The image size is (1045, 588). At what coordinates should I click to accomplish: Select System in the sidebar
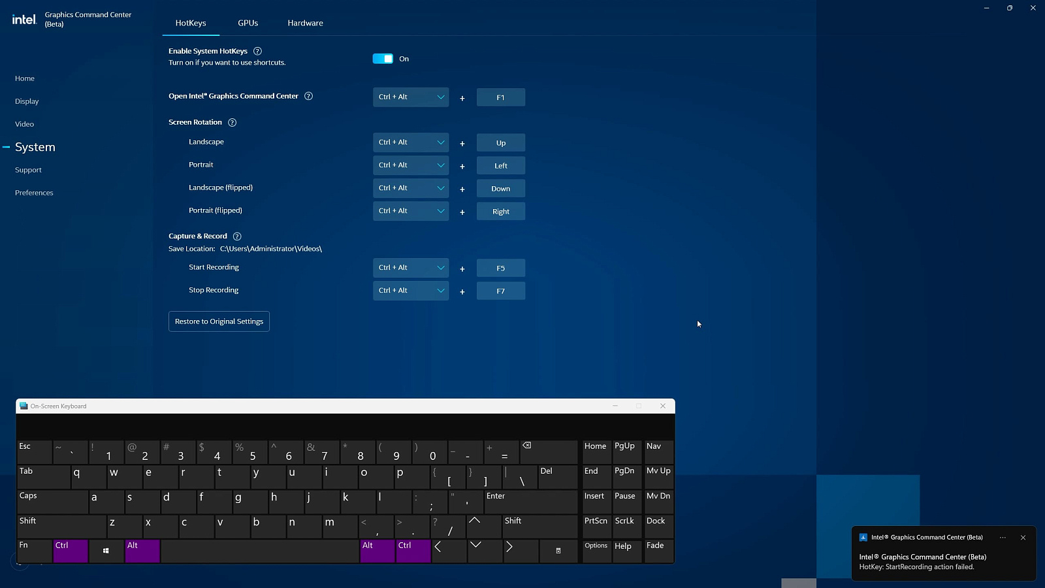pyautogui.click(x=35, y=147)
